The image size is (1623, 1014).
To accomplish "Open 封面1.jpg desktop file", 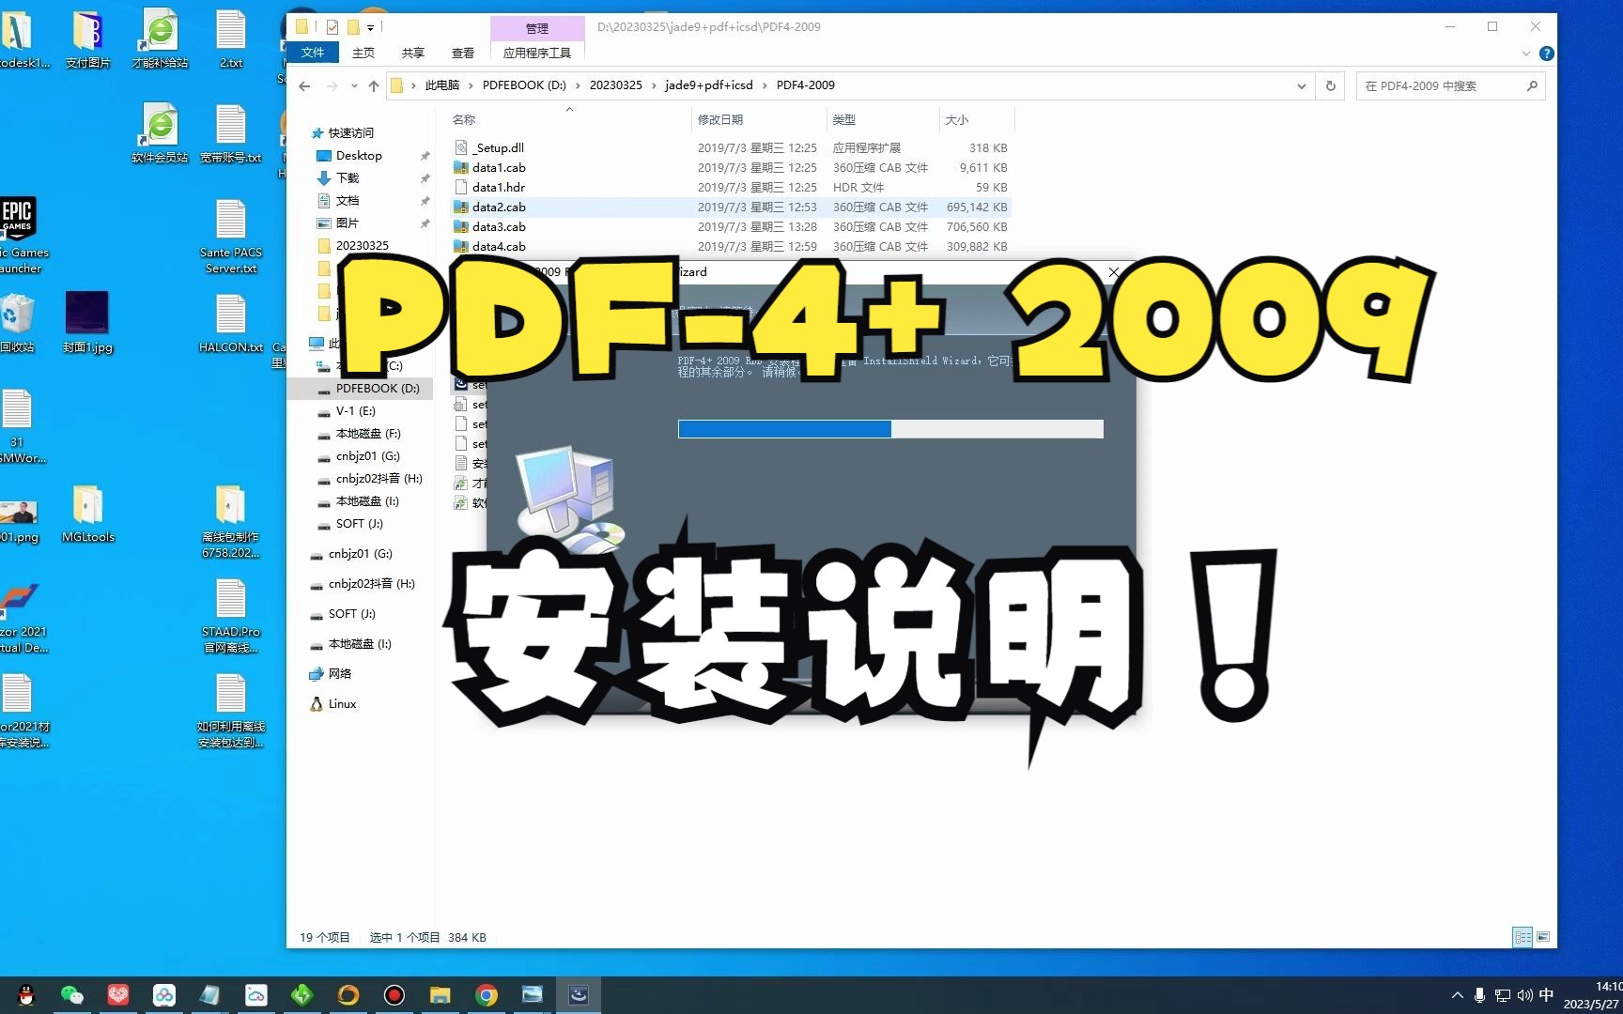I will click(x=87, y=322).
